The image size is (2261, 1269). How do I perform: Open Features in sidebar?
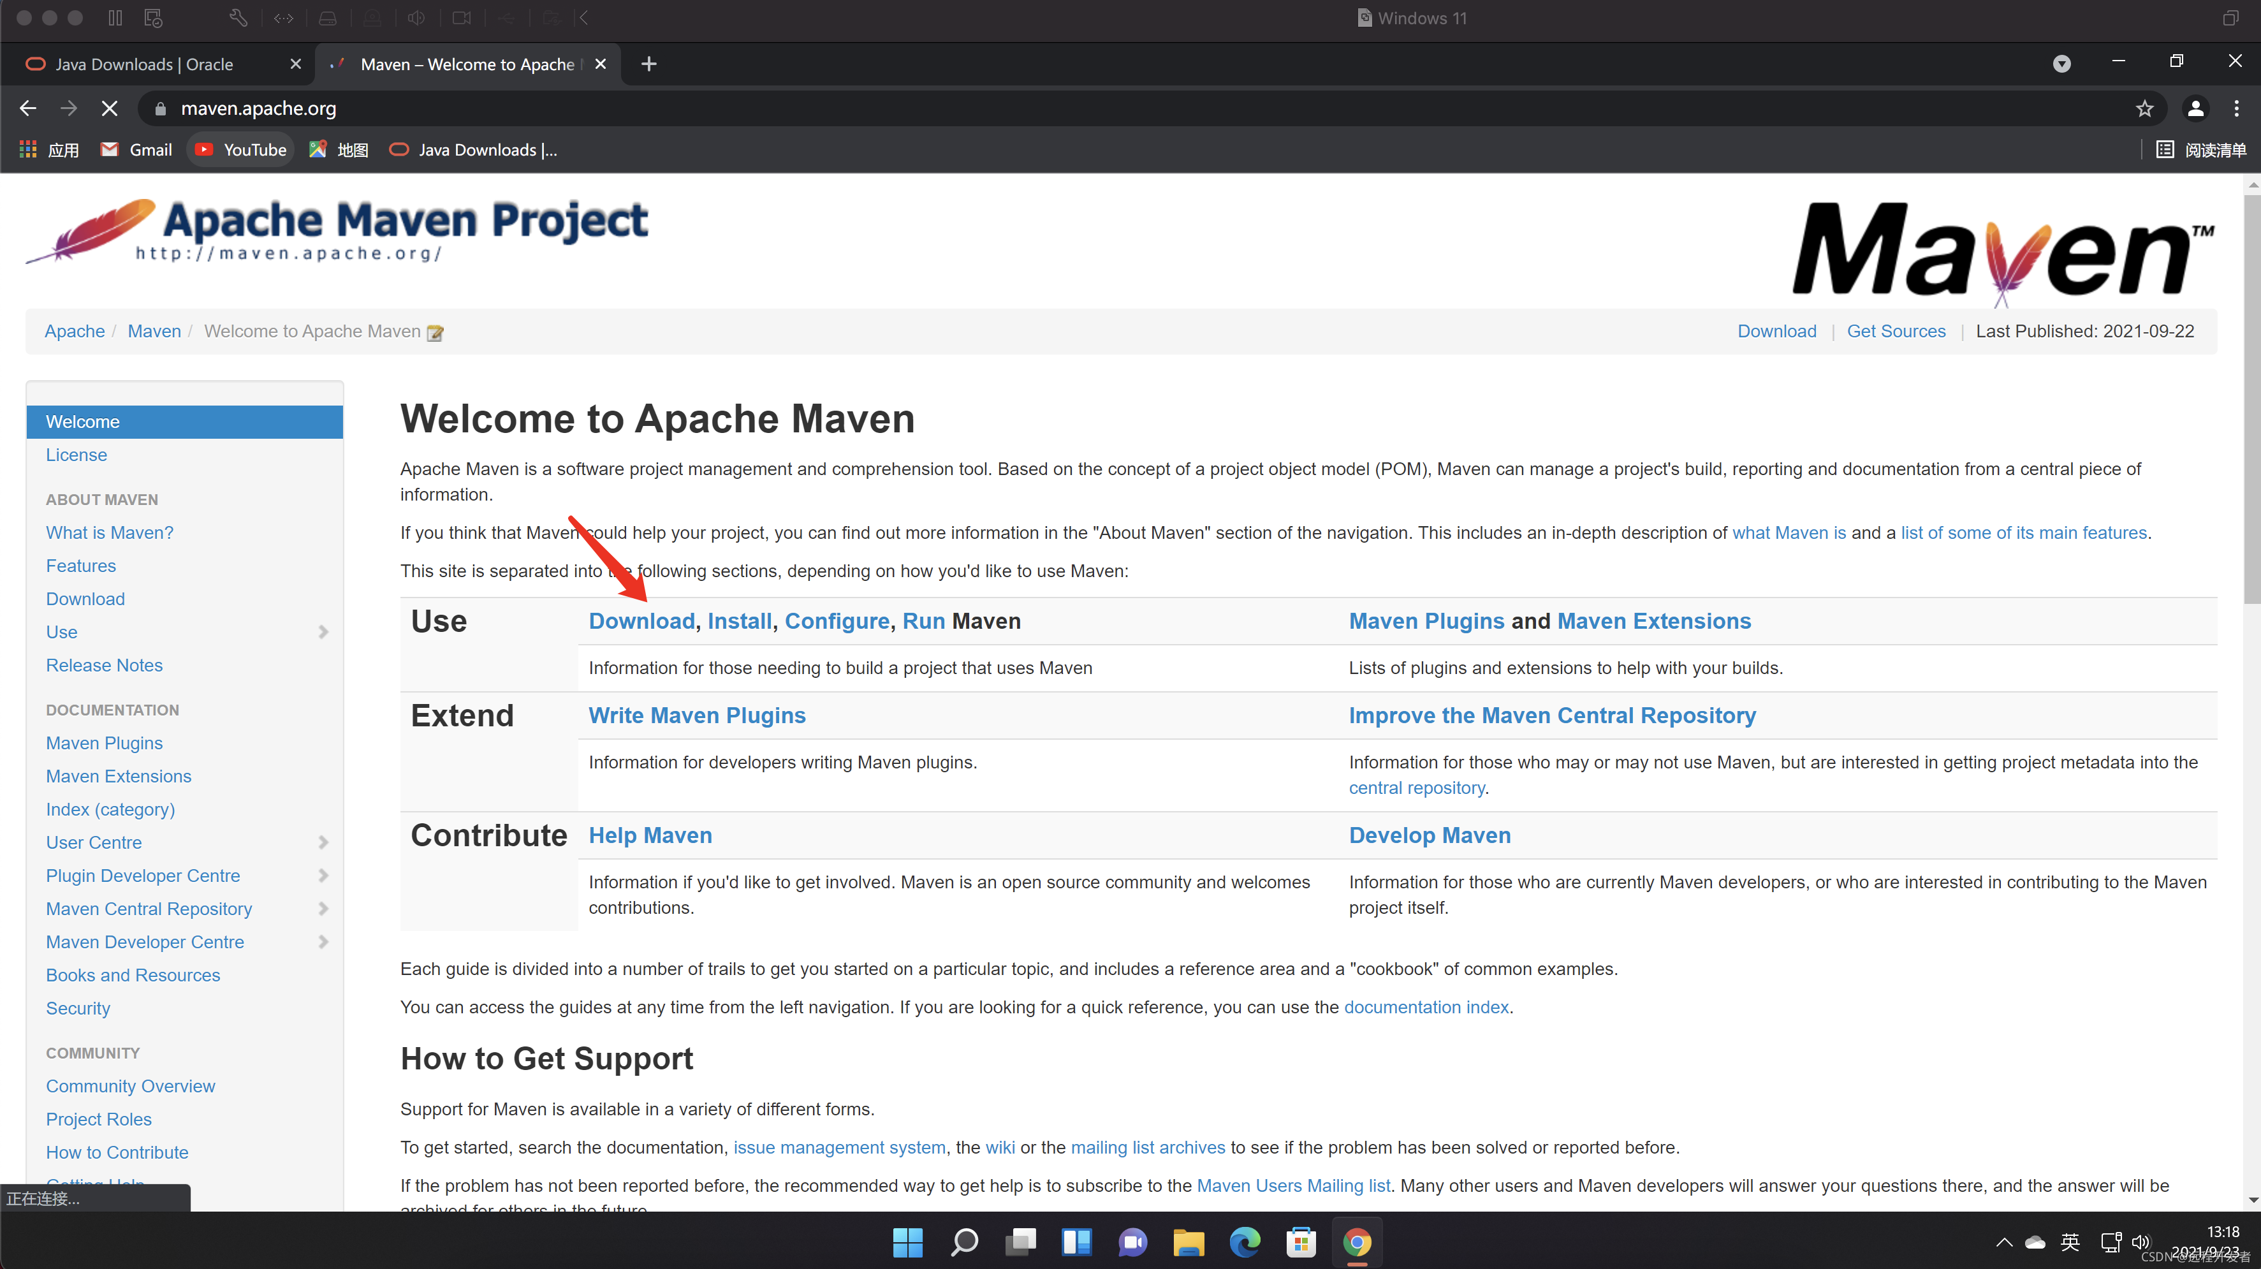[81, 566]
